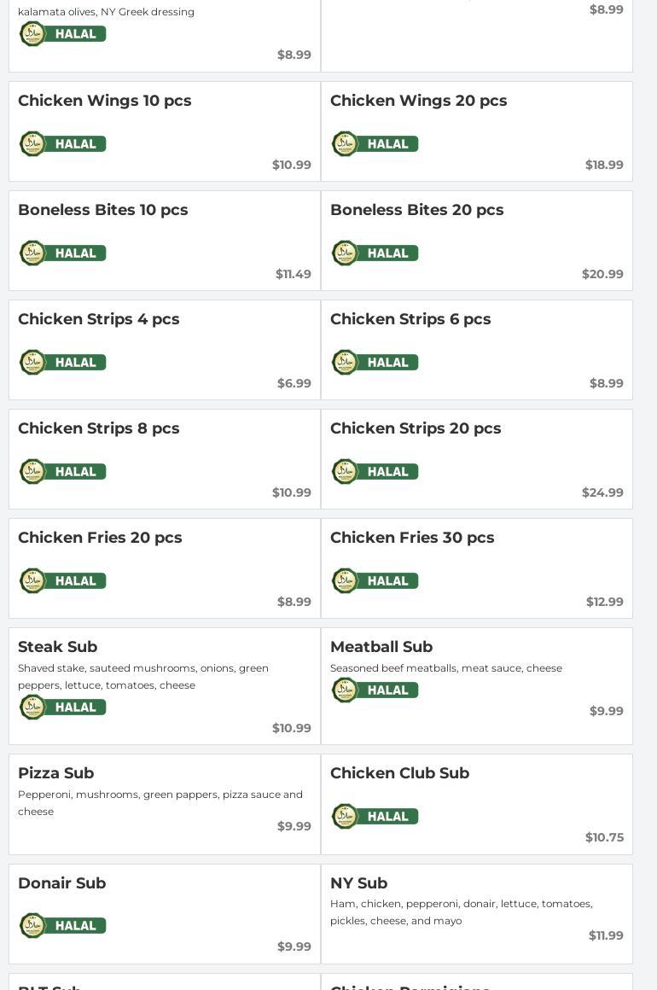
Task: Select the Chicken Strips 4 pcs title
Action: click(99, 319)
